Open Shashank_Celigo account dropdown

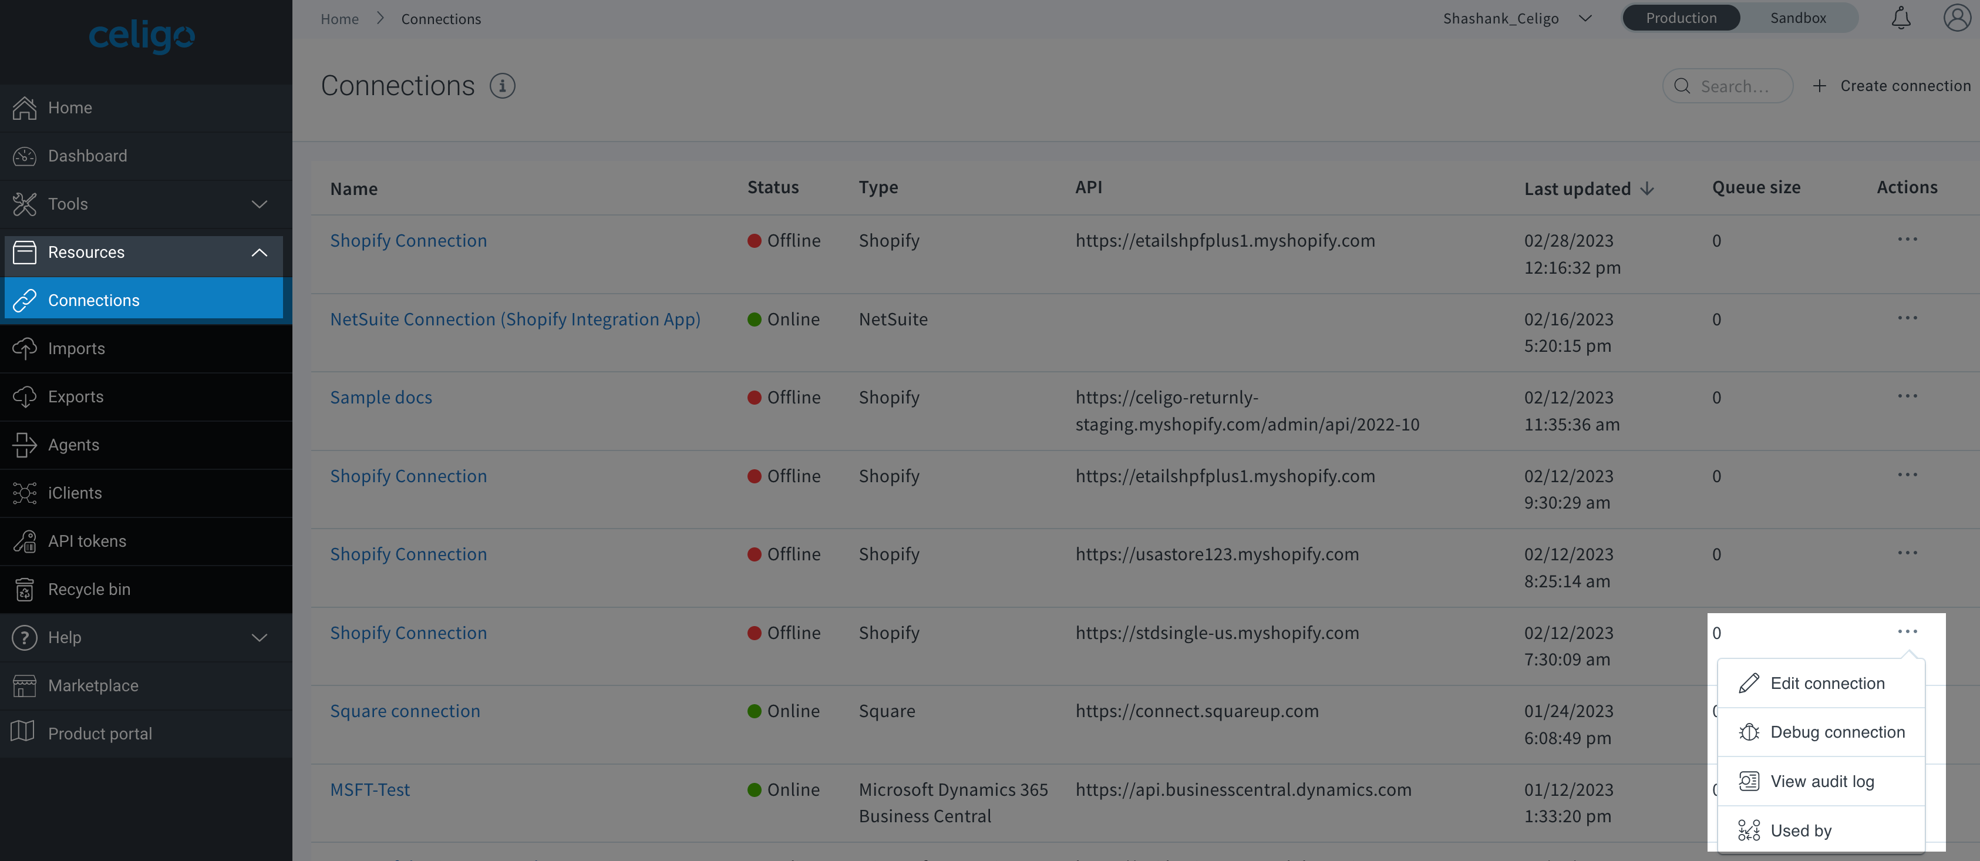tap(1517, 18)
